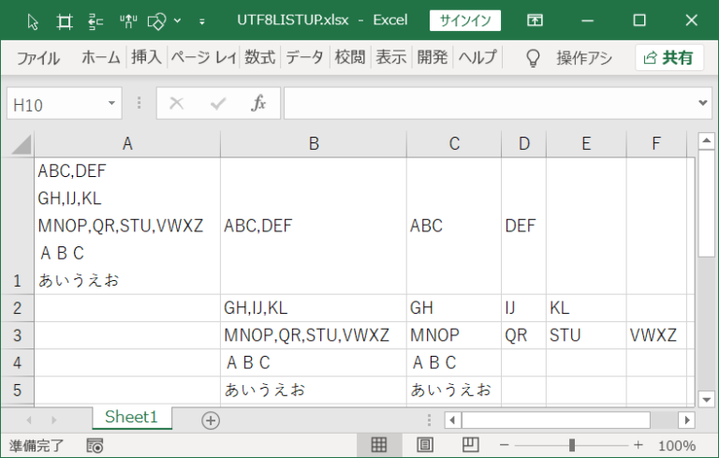Click the lightbulb Tell Me icon
Viewport: 719px width, 458px height.
(533, 58)
